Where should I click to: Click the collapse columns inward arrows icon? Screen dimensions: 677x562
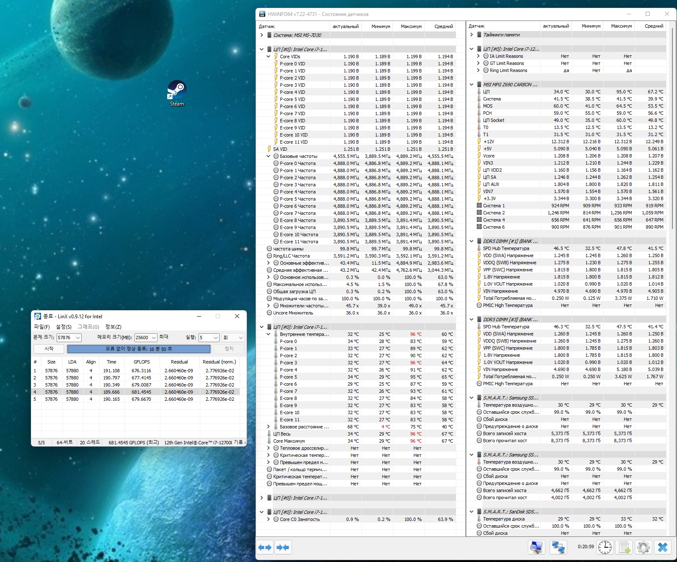(283, 547)
